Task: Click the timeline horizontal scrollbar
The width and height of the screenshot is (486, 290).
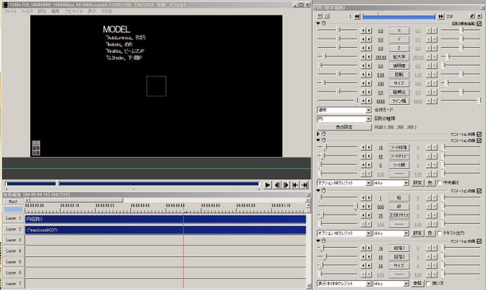Action: point(167,200)
